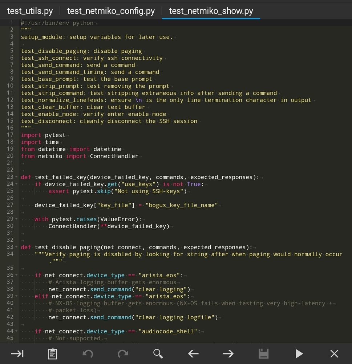Click 'ConnectHandler' in the netmiko import line

[114, 156]
